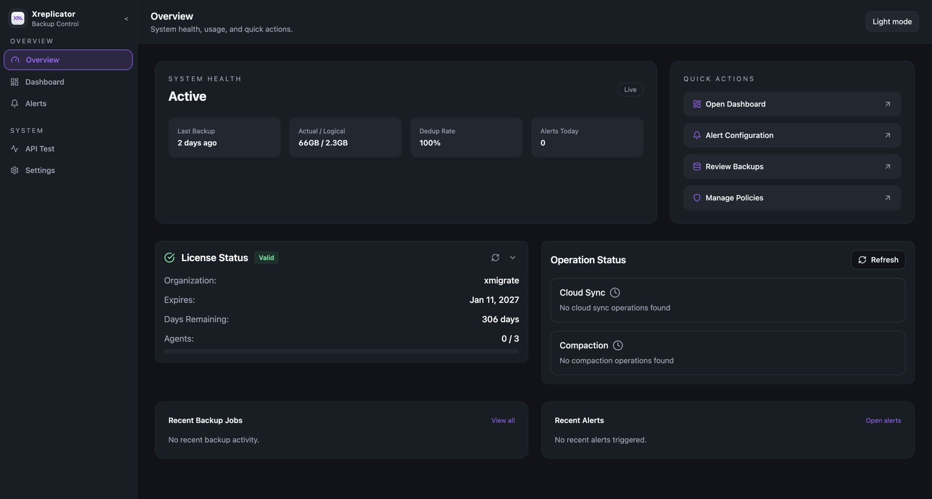Expand the License Status details chevron
The height and width of the screenshot is (499, 932).
pyautogui.click(x=513, y=257)
